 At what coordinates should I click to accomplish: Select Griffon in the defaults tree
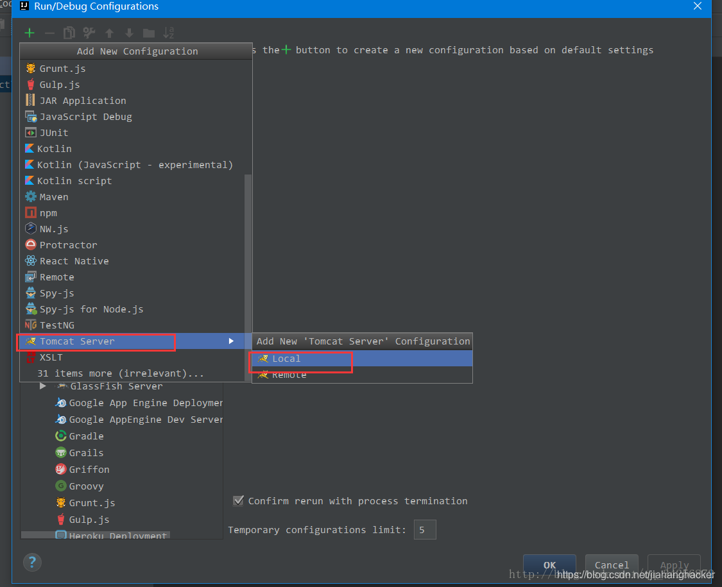click(x=82, y=470)
